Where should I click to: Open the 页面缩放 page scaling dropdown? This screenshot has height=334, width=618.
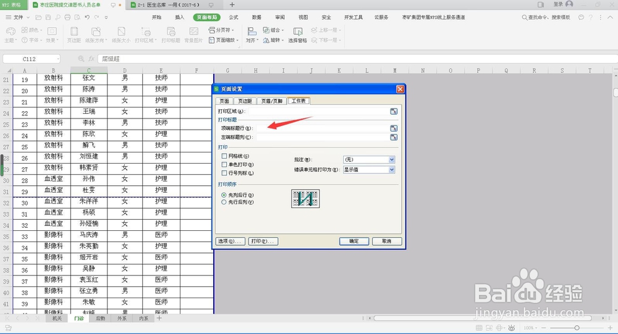click(x=224, y=40)
